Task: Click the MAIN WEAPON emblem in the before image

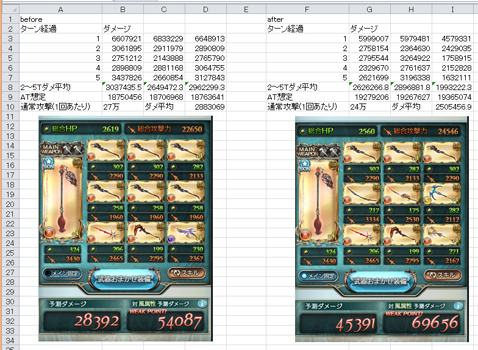Action: [62, 149]
